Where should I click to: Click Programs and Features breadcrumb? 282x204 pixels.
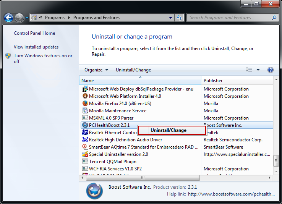[x=96, y=18]
